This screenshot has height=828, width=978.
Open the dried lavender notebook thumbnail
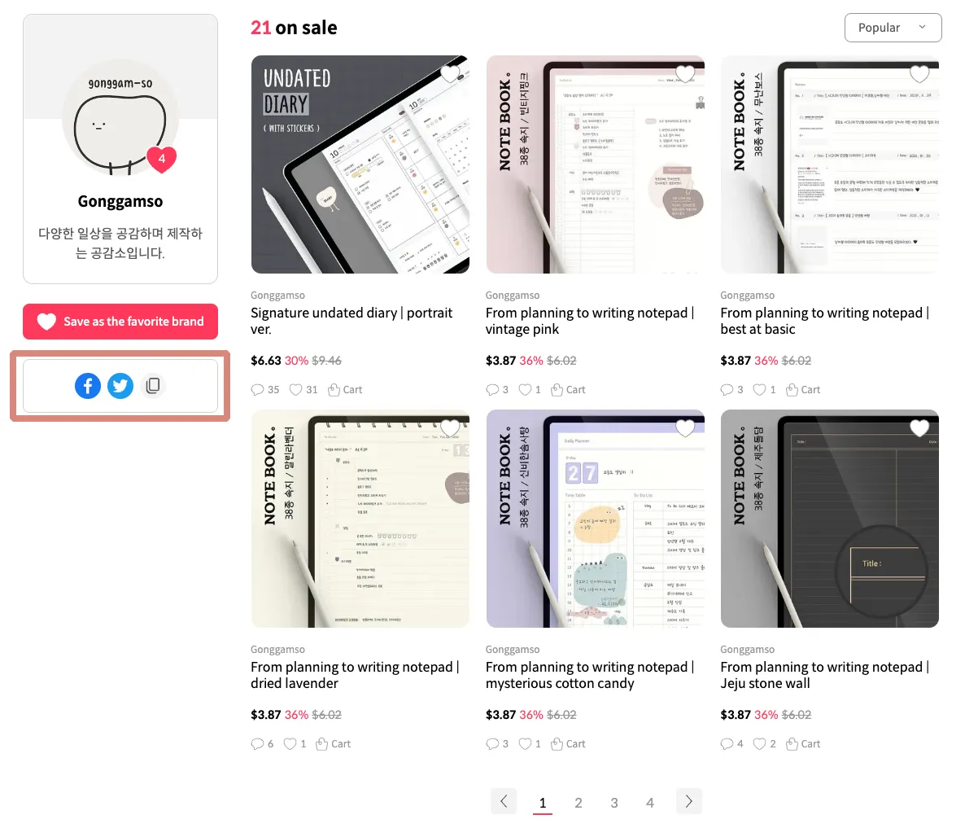click(360, 519)
